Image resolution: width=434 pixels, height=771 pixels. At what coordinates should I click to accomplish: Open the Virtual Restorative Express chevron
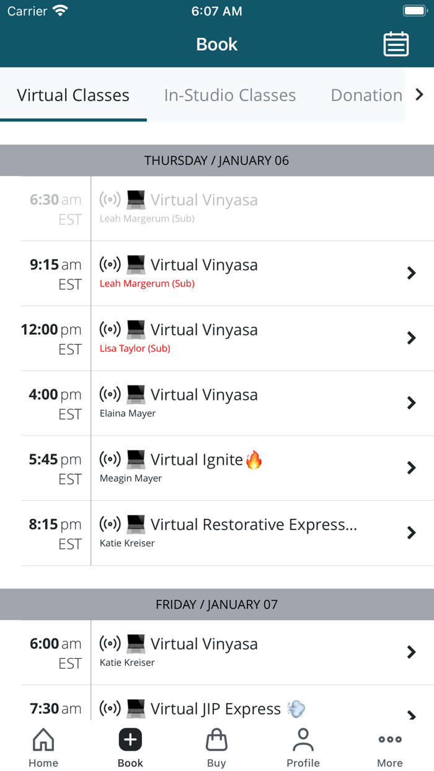pyautogui.click(x=411, y=532)
